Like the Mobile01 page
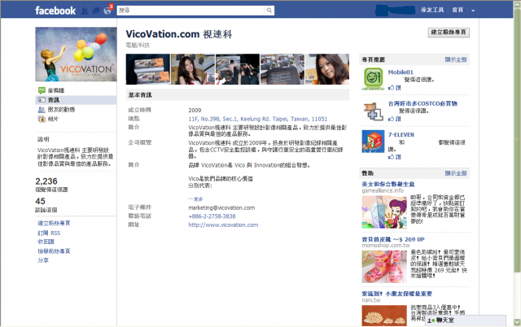The height and width of the screenshot is (327, 521). (395, 87)
